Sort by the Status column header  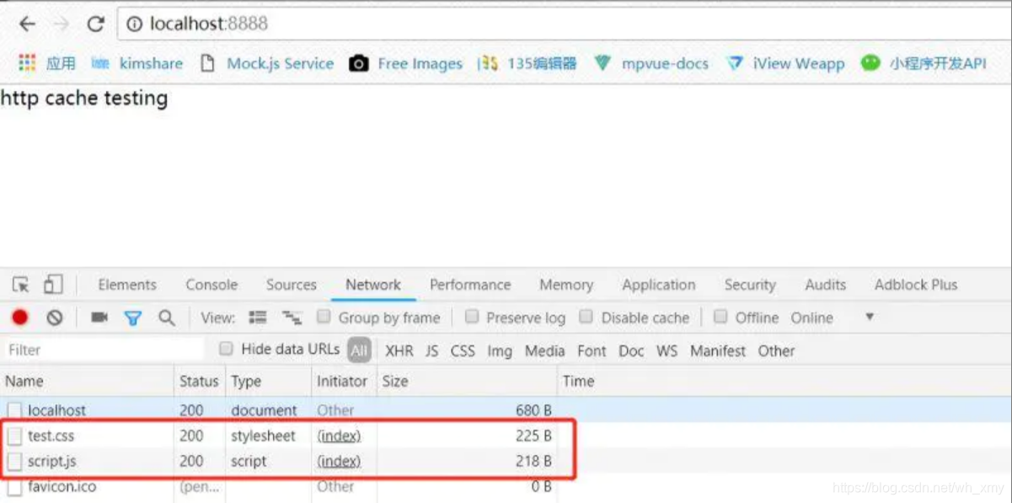pos(200,381)
